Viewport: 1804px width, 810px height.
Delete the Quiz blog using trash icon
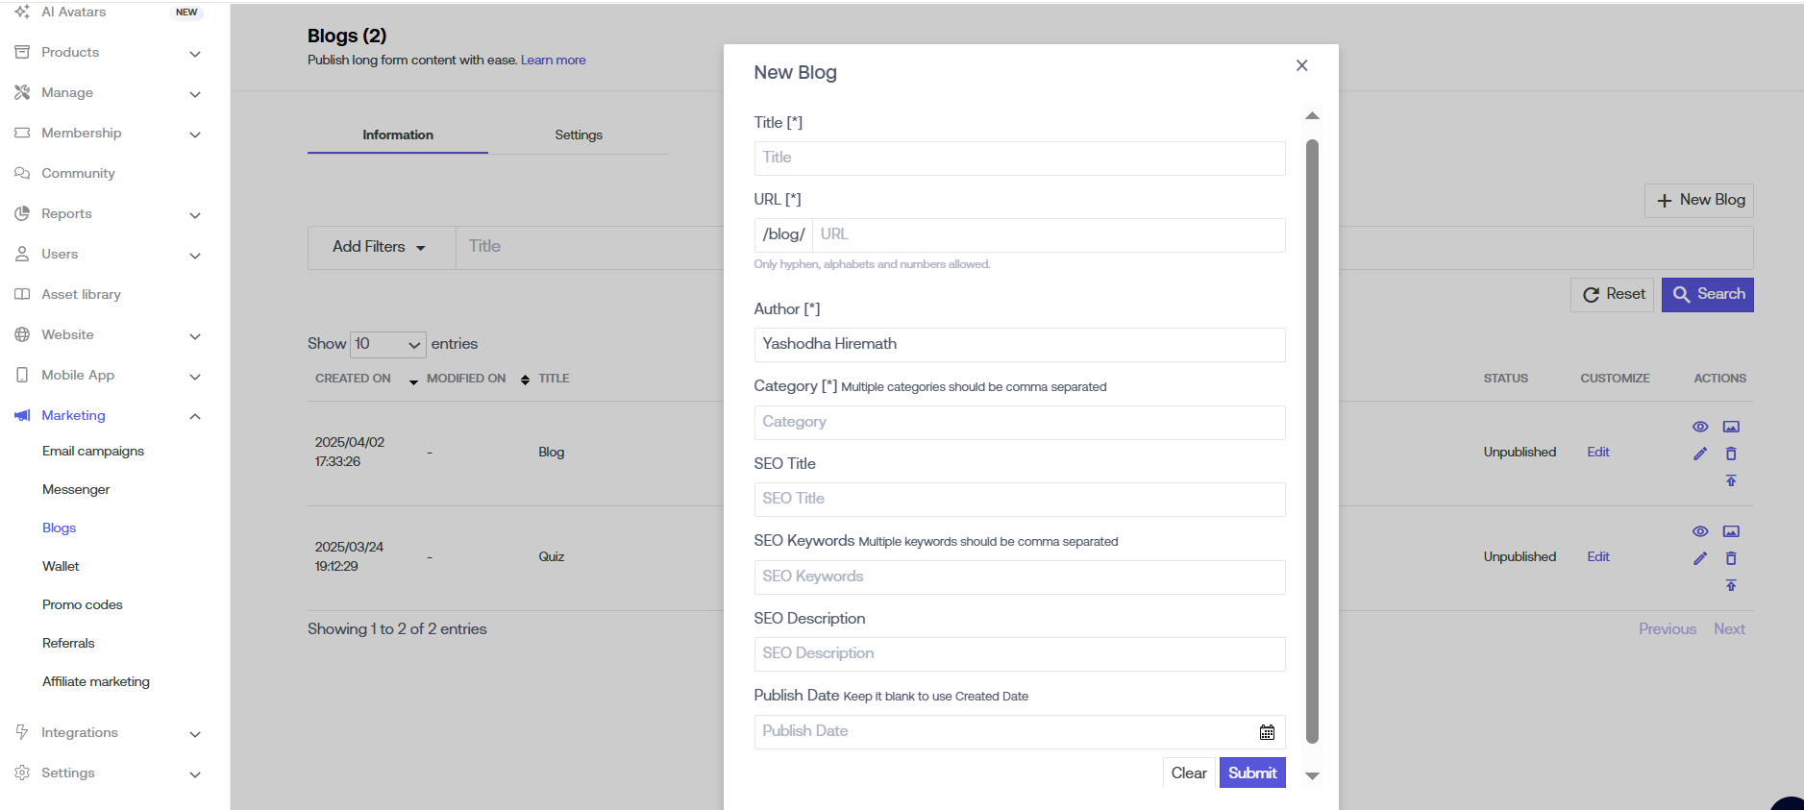pos(1730,558)
